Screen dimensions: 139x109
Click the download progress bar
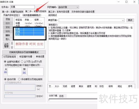[x=73, y=100]
